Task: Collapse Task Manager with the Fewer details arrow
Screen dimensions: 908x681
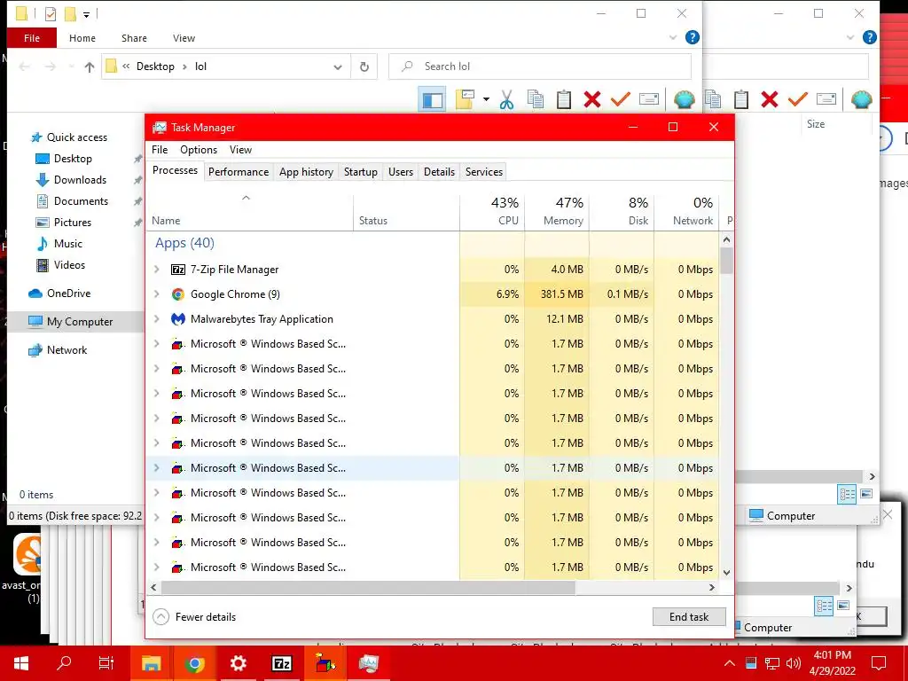Action: (x=160, y=617)
